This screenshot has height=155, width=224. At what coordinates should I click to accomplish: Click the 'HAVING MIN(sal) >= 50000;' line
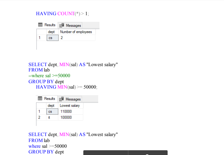[x=67, y=87]
